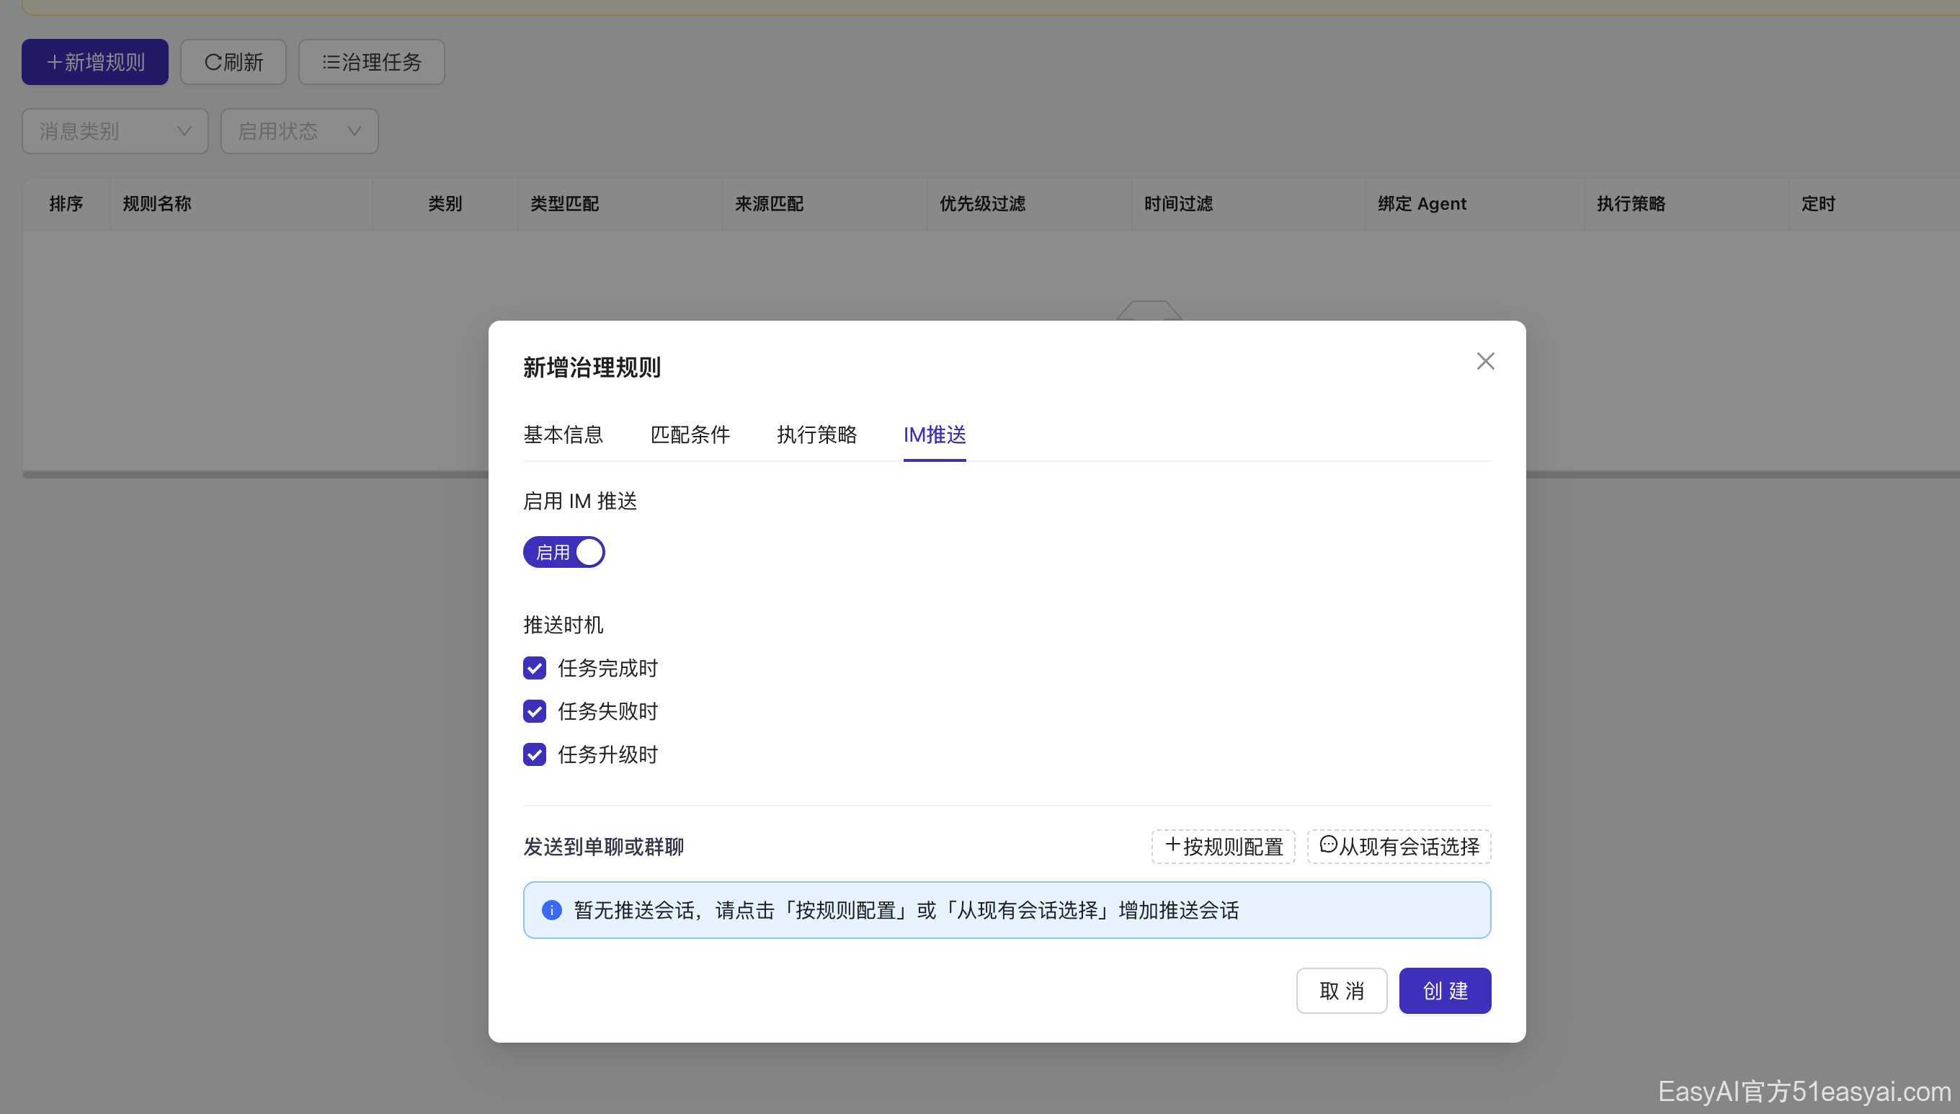
Task: Click the chat bubble icon 从现有会话选择
Action: click(x=1328, y=844)
